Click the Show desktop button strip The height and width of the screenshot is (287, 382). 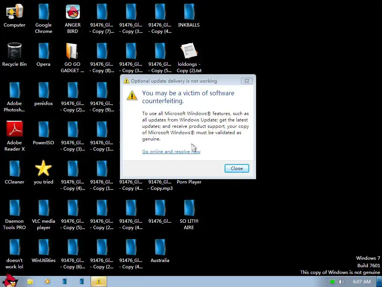[x=379, y=282]
